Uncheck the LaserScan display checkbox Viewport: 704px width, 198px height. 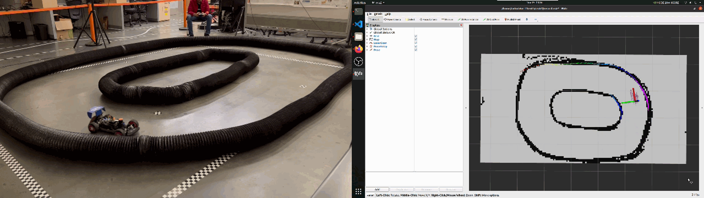point(416,43)
